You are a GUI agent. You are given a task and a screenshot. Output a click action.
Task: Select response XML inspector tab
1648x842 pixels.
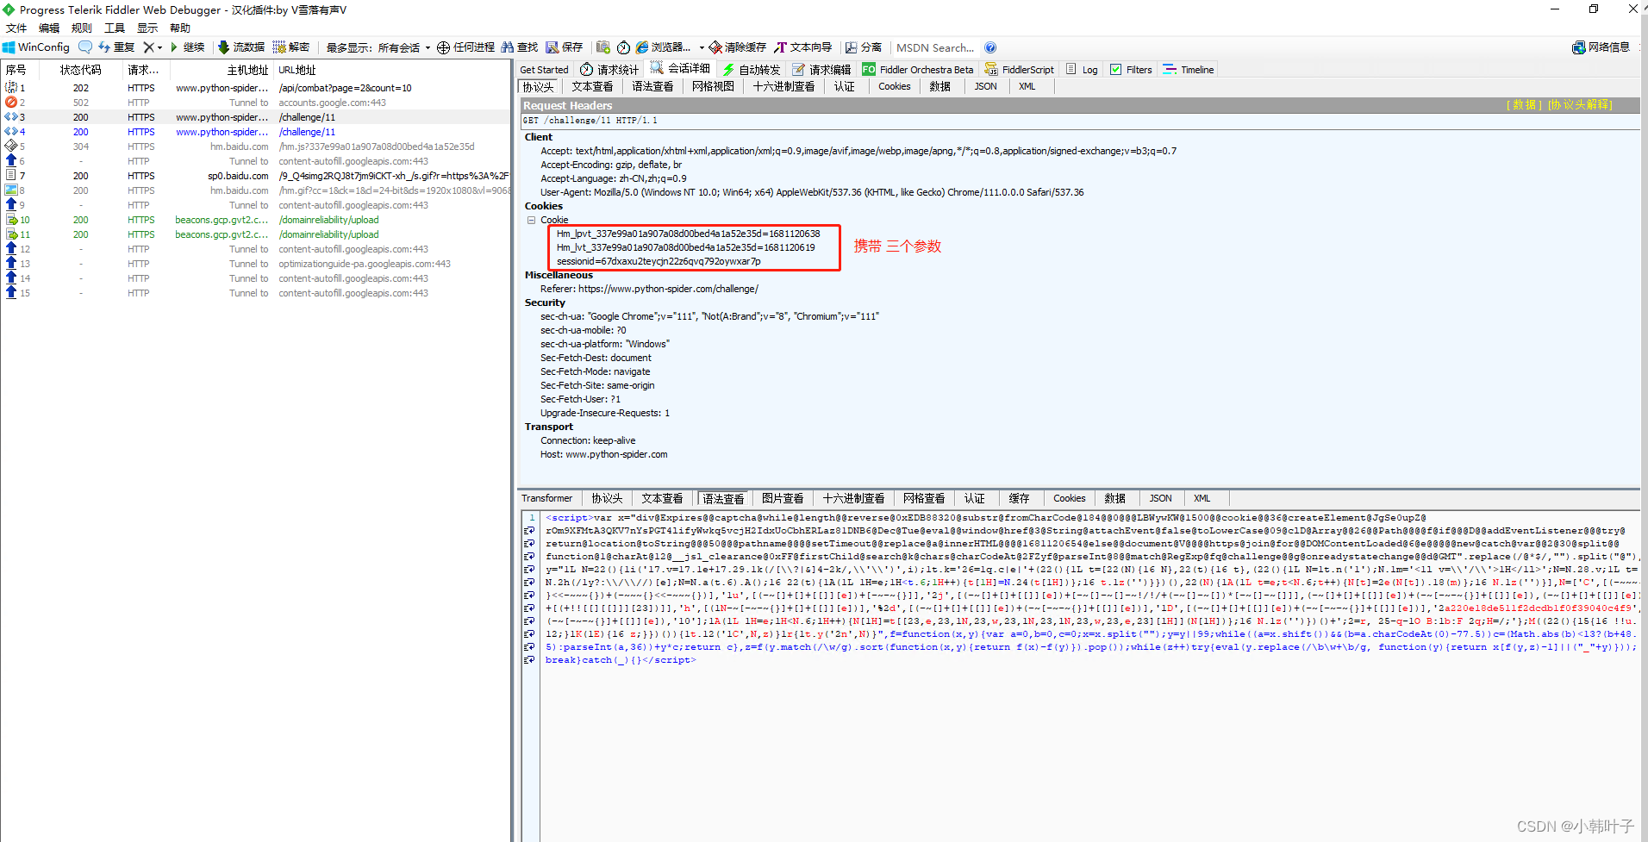[1202, 498]
